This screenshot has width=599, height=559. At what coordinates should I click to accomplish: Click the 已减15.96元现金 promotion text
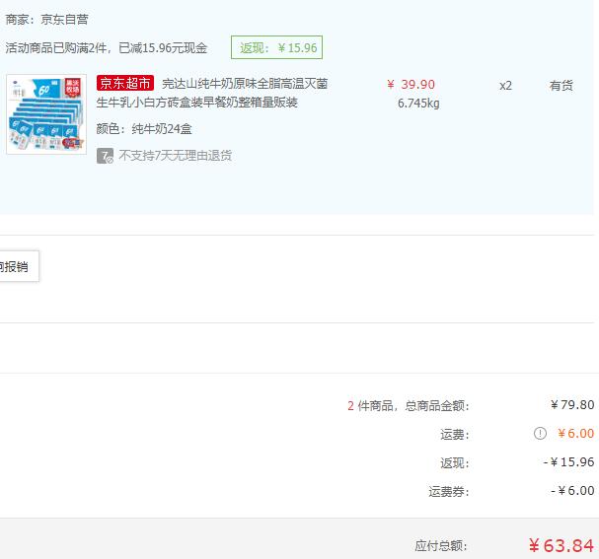(x=163, y=47)
